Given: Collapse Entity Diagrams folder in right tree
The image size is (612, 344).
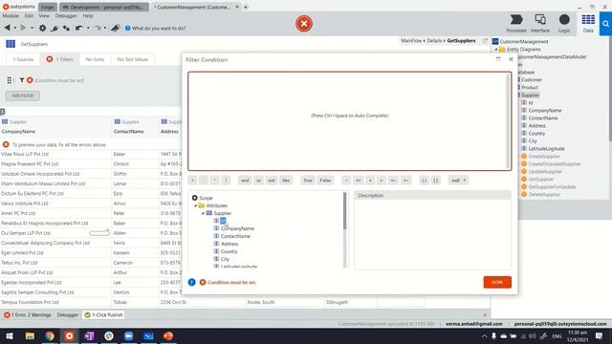Looking at the screenshot, I should 496,50.
